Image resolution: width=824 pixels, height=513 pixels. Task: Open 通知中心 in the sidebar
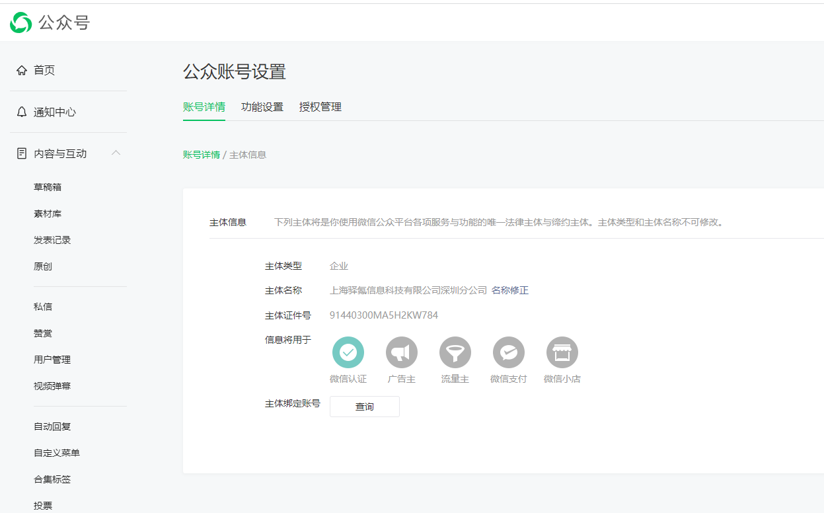(x=55, y=112)
